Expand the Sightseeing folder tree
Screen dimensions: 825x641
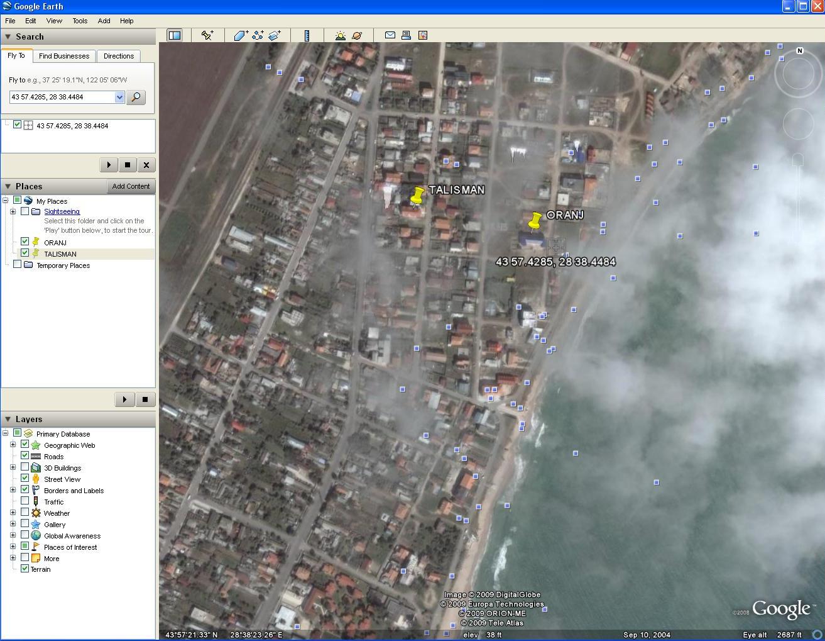pos(13,211)
